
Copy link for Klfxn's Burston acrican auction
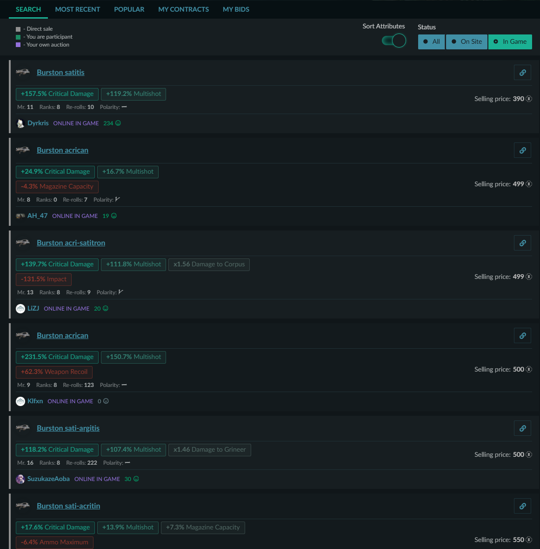coord(522,335)
